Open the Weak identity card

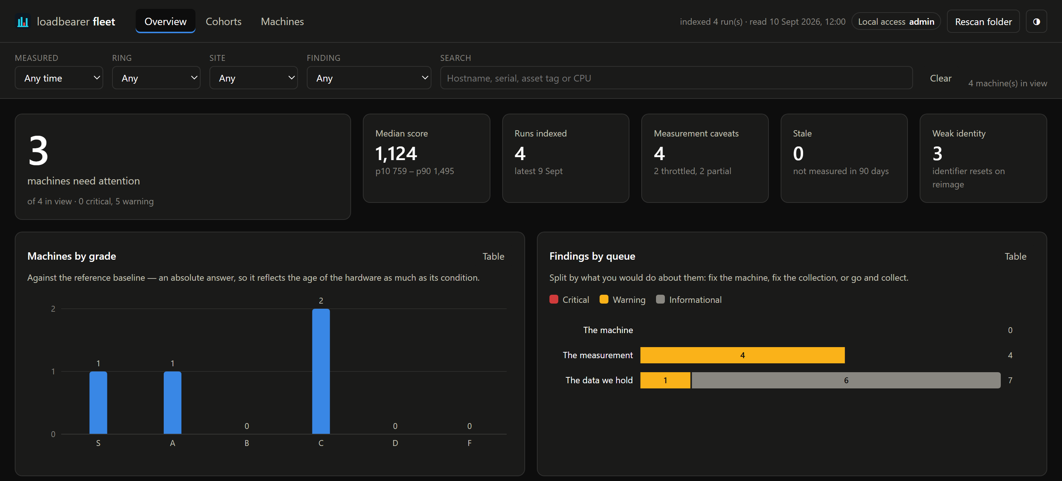(x=983, y=158)
